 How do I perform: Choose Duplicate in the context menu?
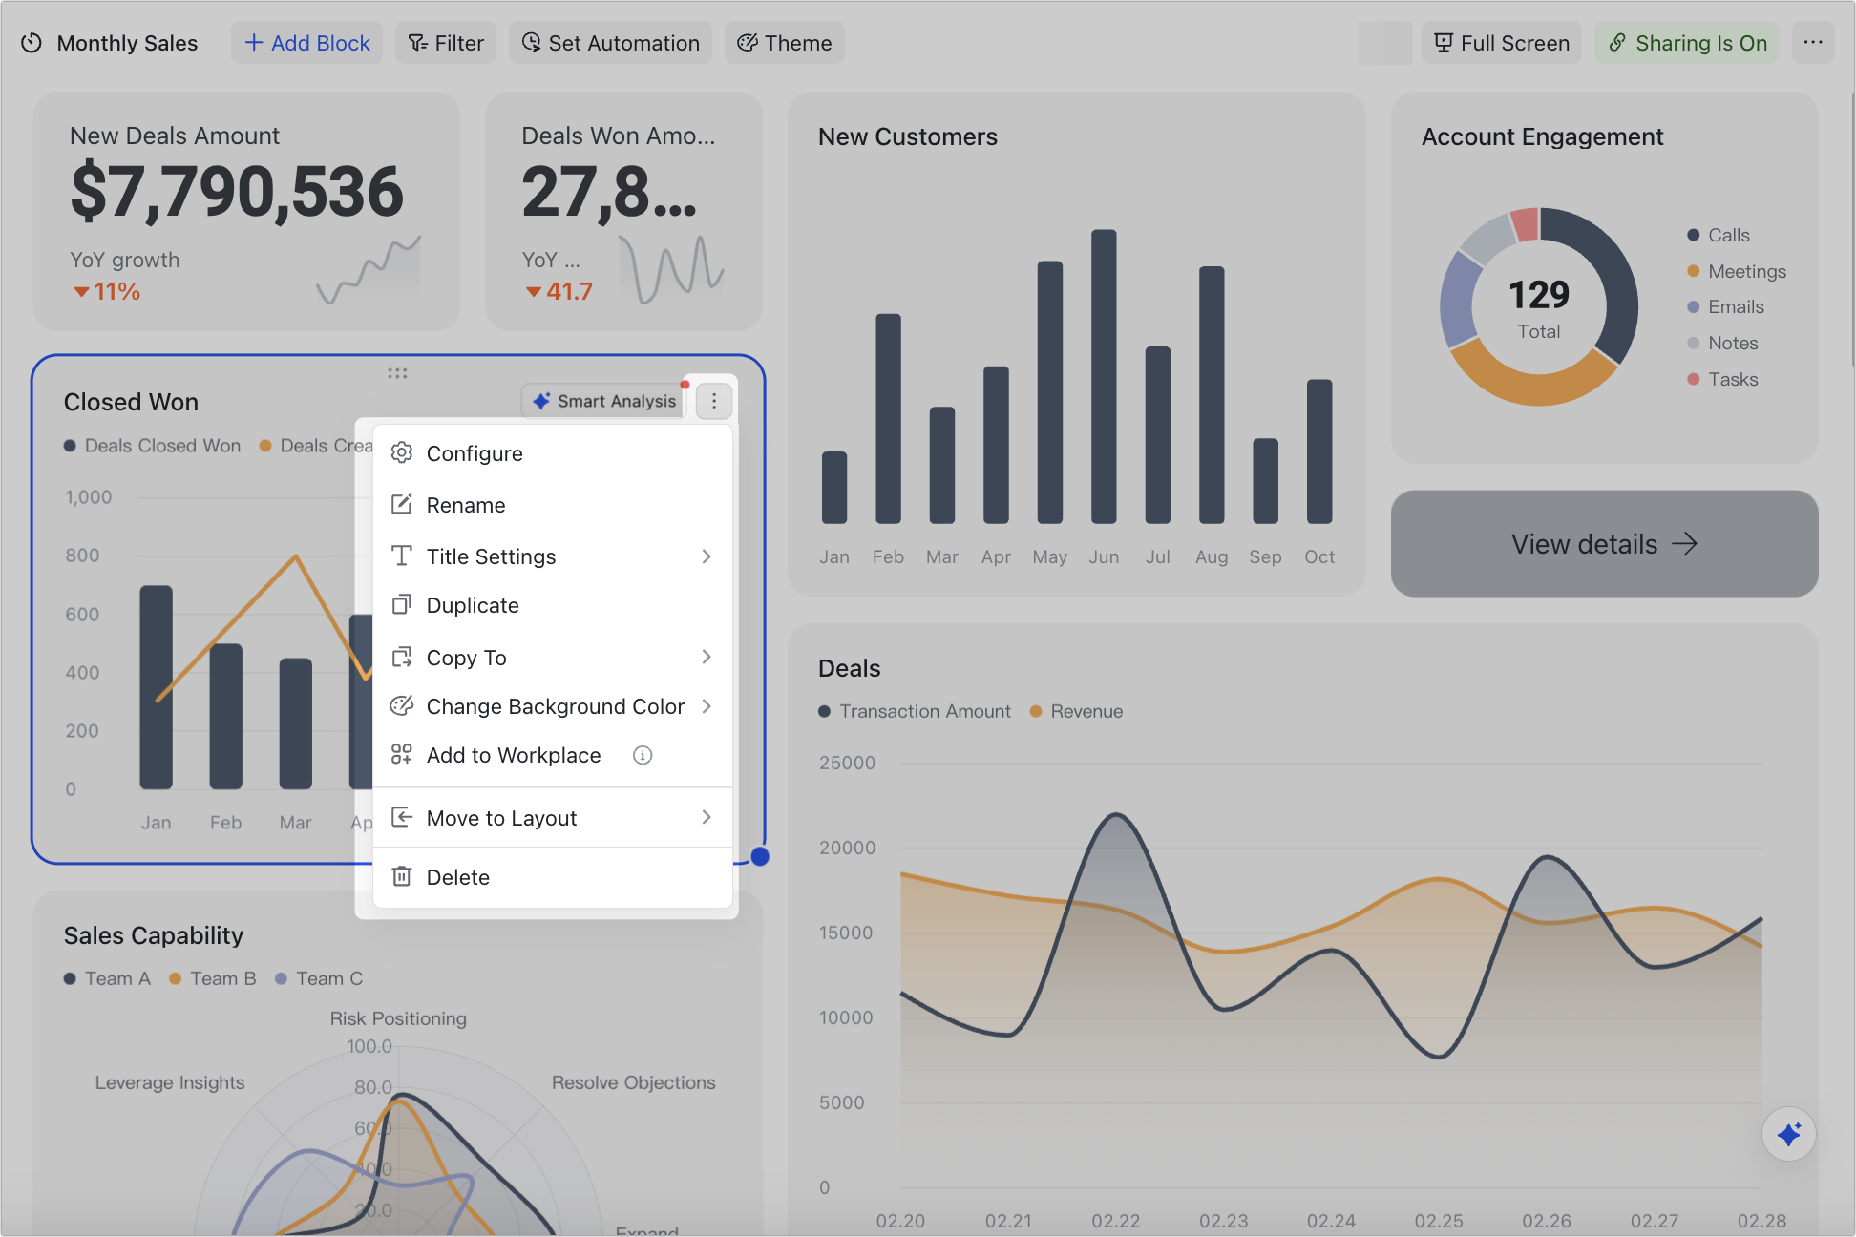(553, 605)
